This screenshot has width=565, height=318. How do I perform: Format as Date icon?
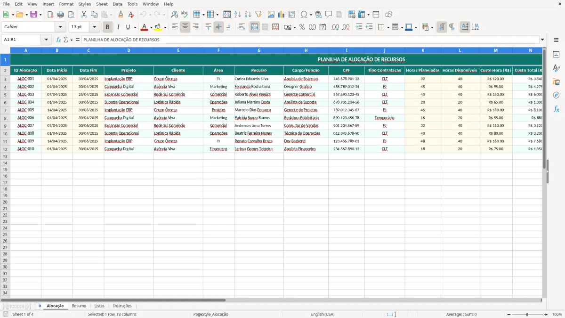[x=323, y=27]
